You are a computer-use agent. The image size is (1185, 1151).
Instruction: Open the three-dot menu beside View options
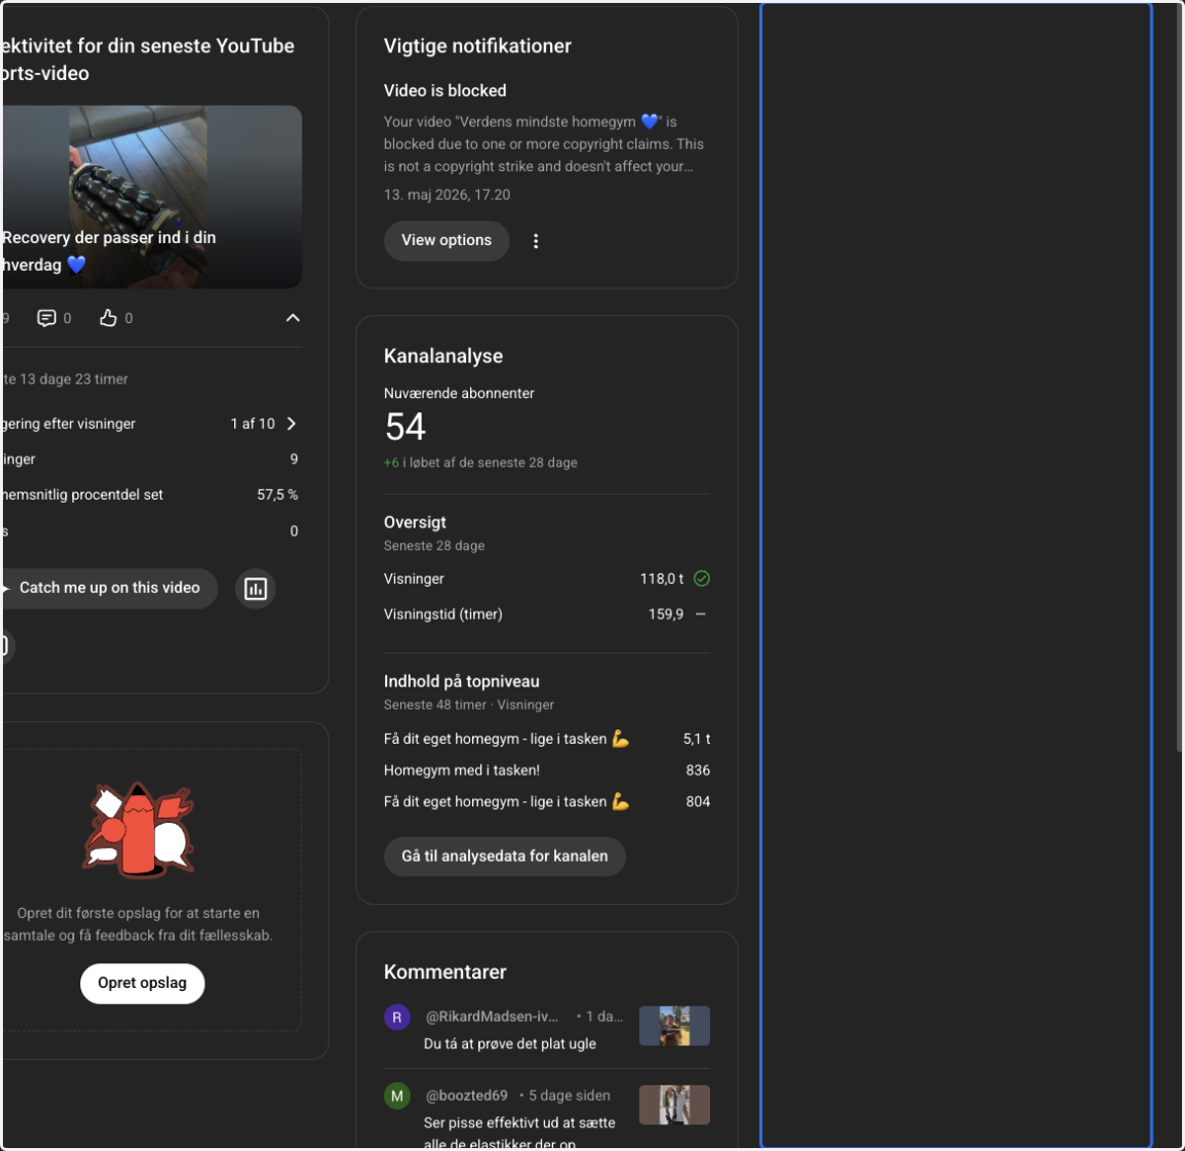[536, 241]
